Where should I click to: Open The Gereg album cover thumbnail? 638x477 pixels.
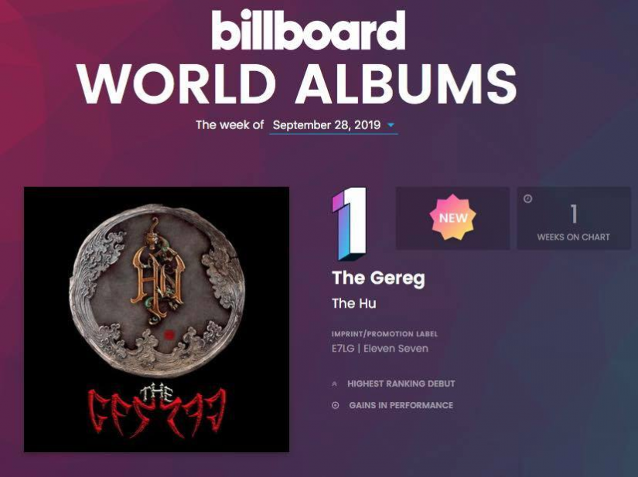click(x=157, y=319)
